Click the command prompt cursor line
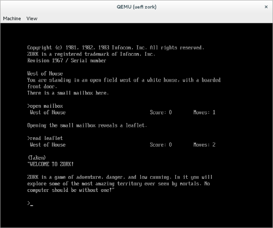Viewport: 273px width, 228px height. tap(30, 203)
